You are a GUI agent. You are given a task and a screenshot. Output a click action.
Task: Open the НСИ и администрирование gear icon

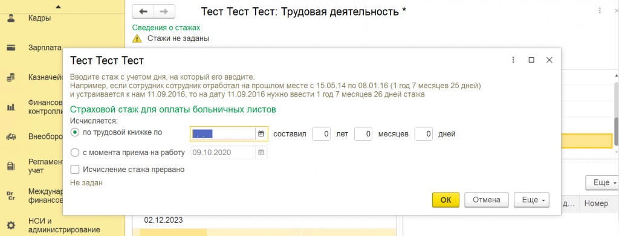coord(11,226)
